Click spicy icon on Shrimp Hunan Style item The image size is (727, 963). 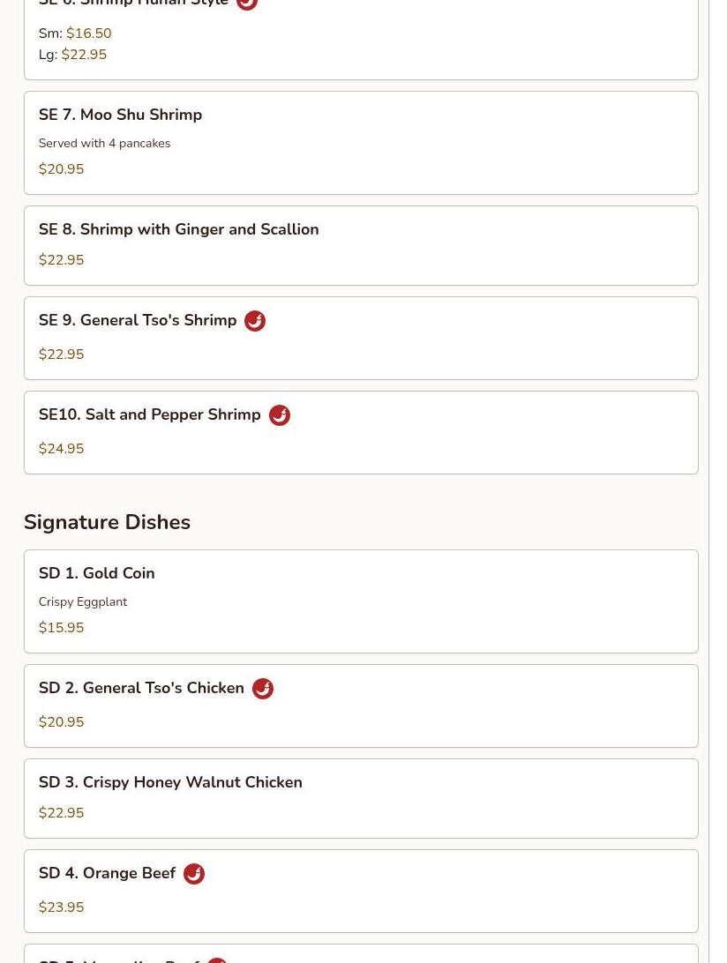tap(247, 4)
